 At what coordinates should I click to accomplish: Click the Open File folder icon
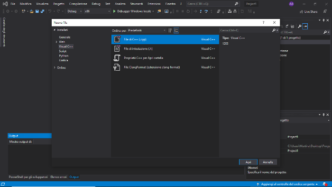[x=32, y=11]
